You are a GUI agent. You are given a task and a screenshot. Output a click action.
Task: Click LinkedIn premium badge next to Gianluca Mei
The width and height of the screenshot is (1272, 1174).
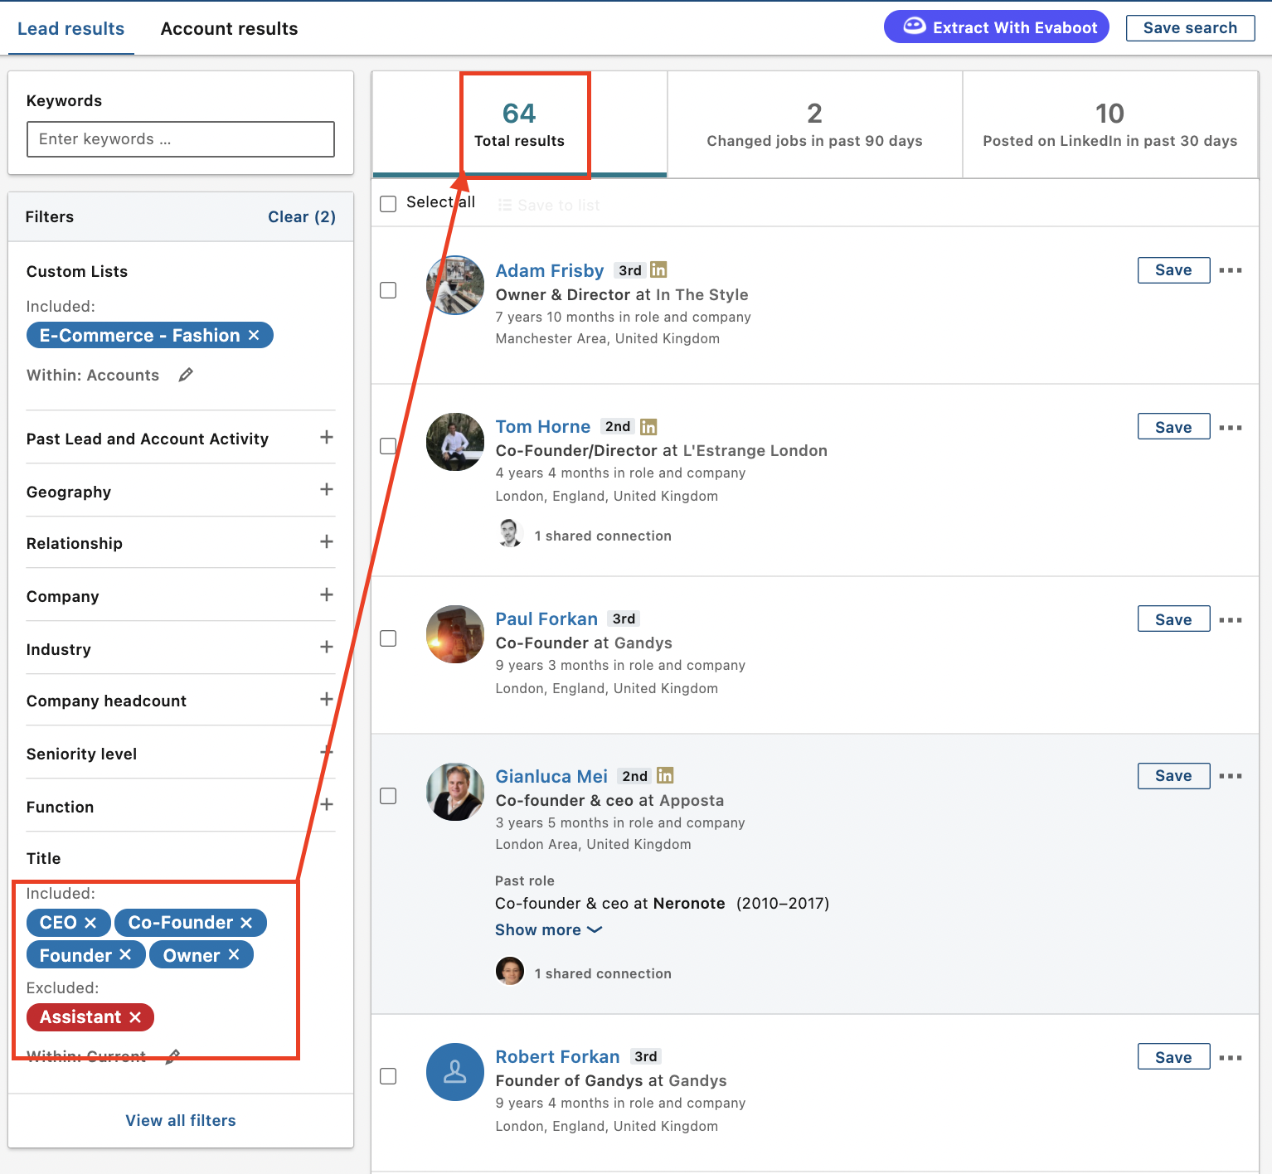[x=665, y=775]
